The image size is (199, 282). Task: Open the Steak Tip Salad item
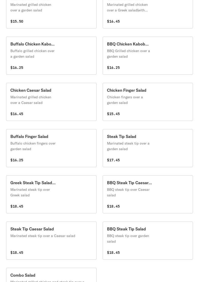pos(148,148)
